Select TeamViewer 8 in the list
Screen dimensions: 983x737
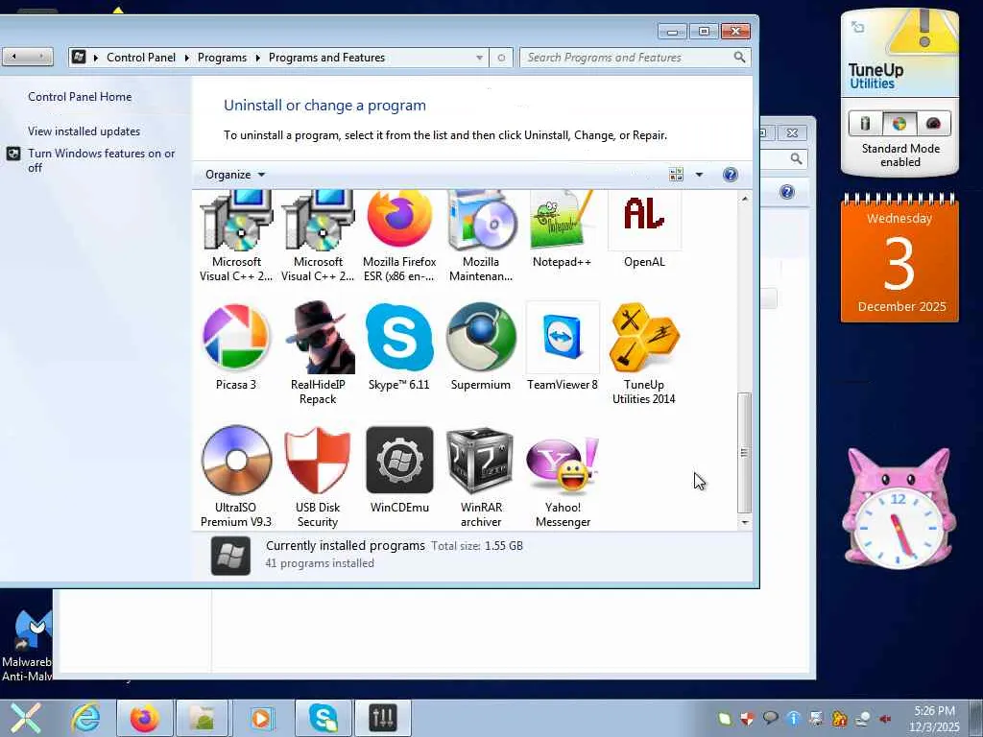[x=563, y=345]
